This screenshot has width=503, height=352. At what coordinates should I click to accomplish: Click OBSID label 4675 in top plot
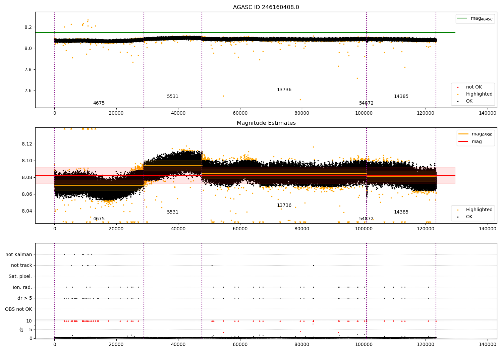99,103
